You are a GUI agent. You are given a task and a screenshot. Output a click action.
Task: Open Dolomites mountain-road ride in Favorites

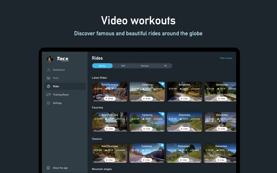(184, 122)
